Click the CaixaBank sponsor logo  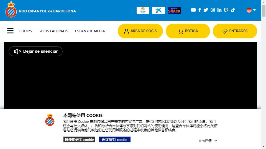tap(158, 10)
